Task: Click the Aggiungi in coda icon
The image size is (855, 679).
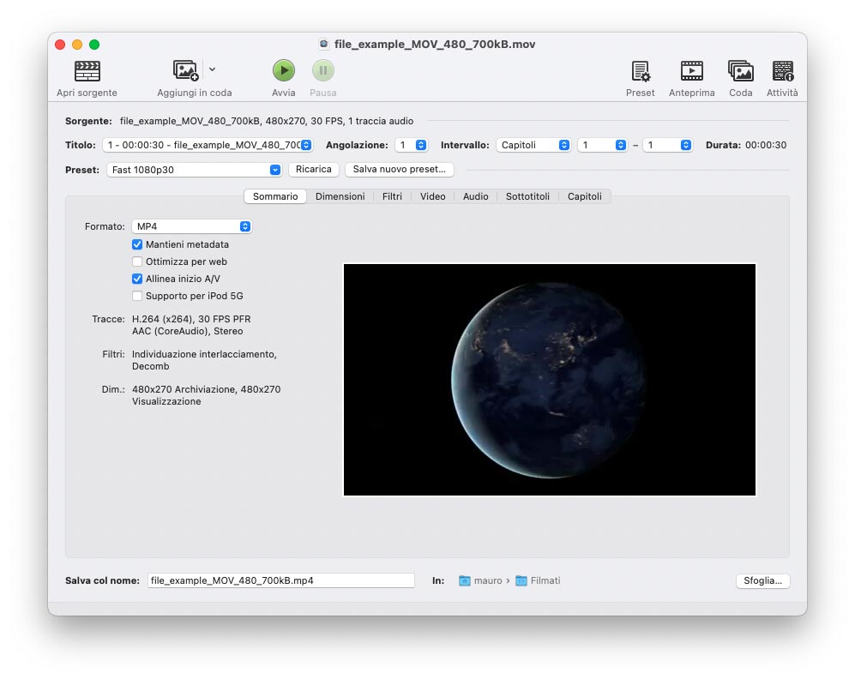Action: pos(186,71)
